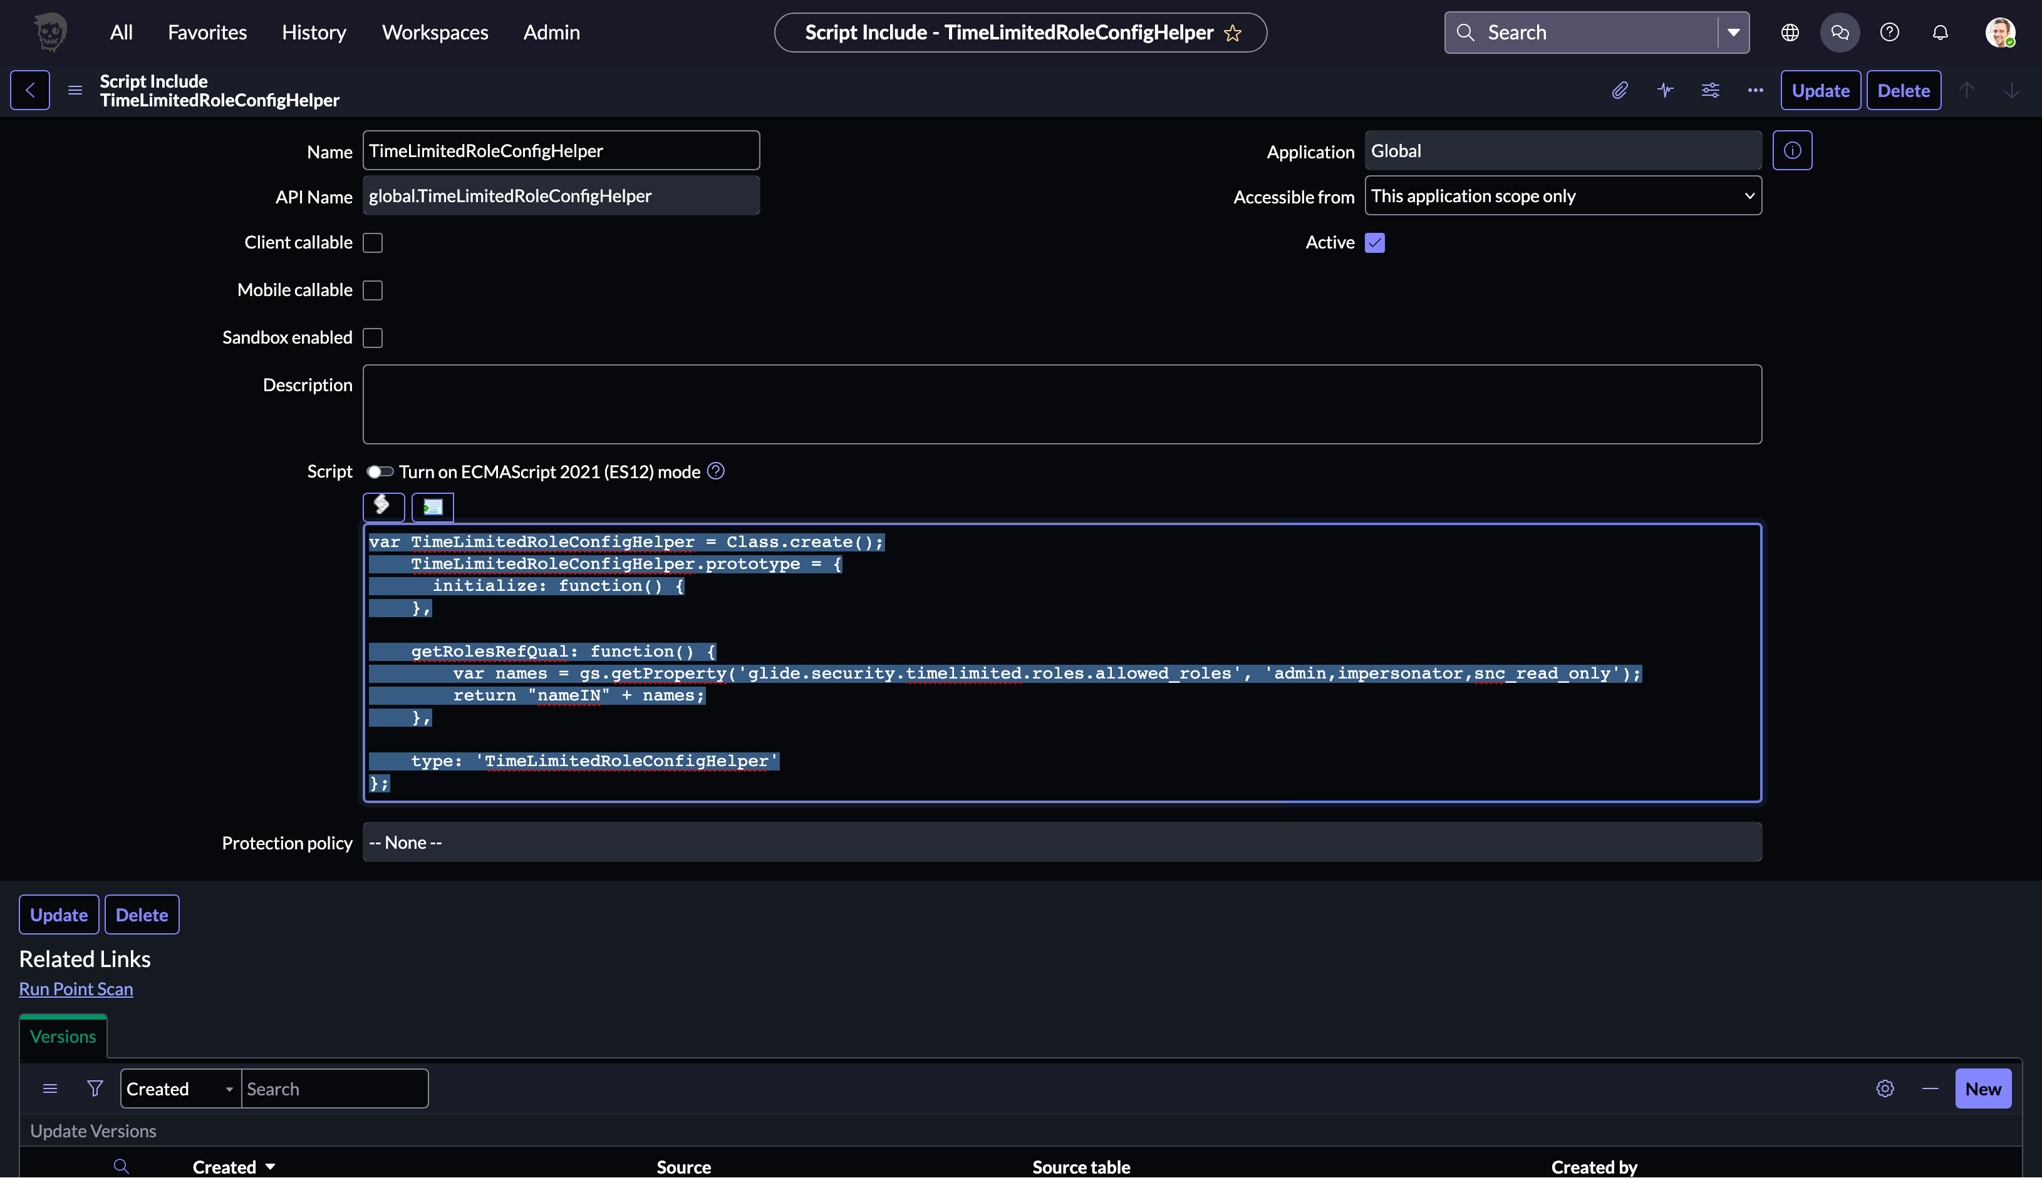Click the attachments paperclip icon
2042x1178 pixels.
pyautogui.click(x=1619, y=91)
